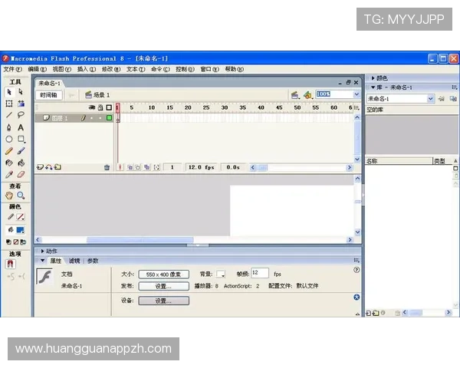Toggle Edit Multiple Frames button

[x=146, y=167]
